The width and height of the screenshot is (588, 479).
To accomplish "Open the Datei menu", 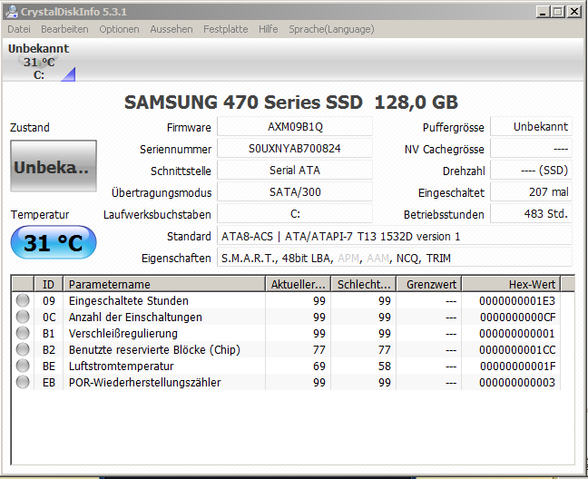I will coord(19,29).
